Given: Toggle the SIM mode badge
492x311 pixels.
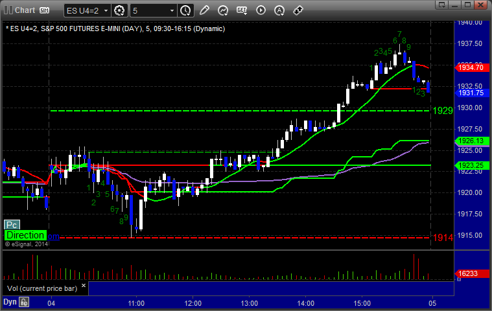Looking at the screenshot, I should click(44, 10).
